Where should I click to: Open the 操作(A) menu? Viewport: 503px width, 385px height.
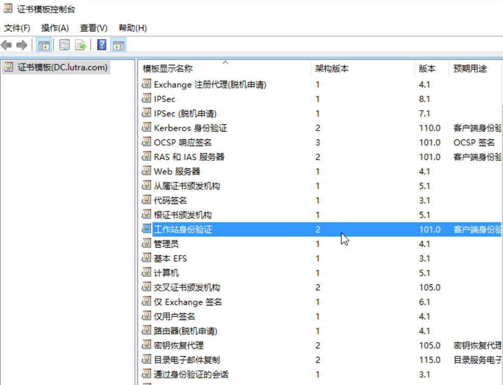coord(55,28)
